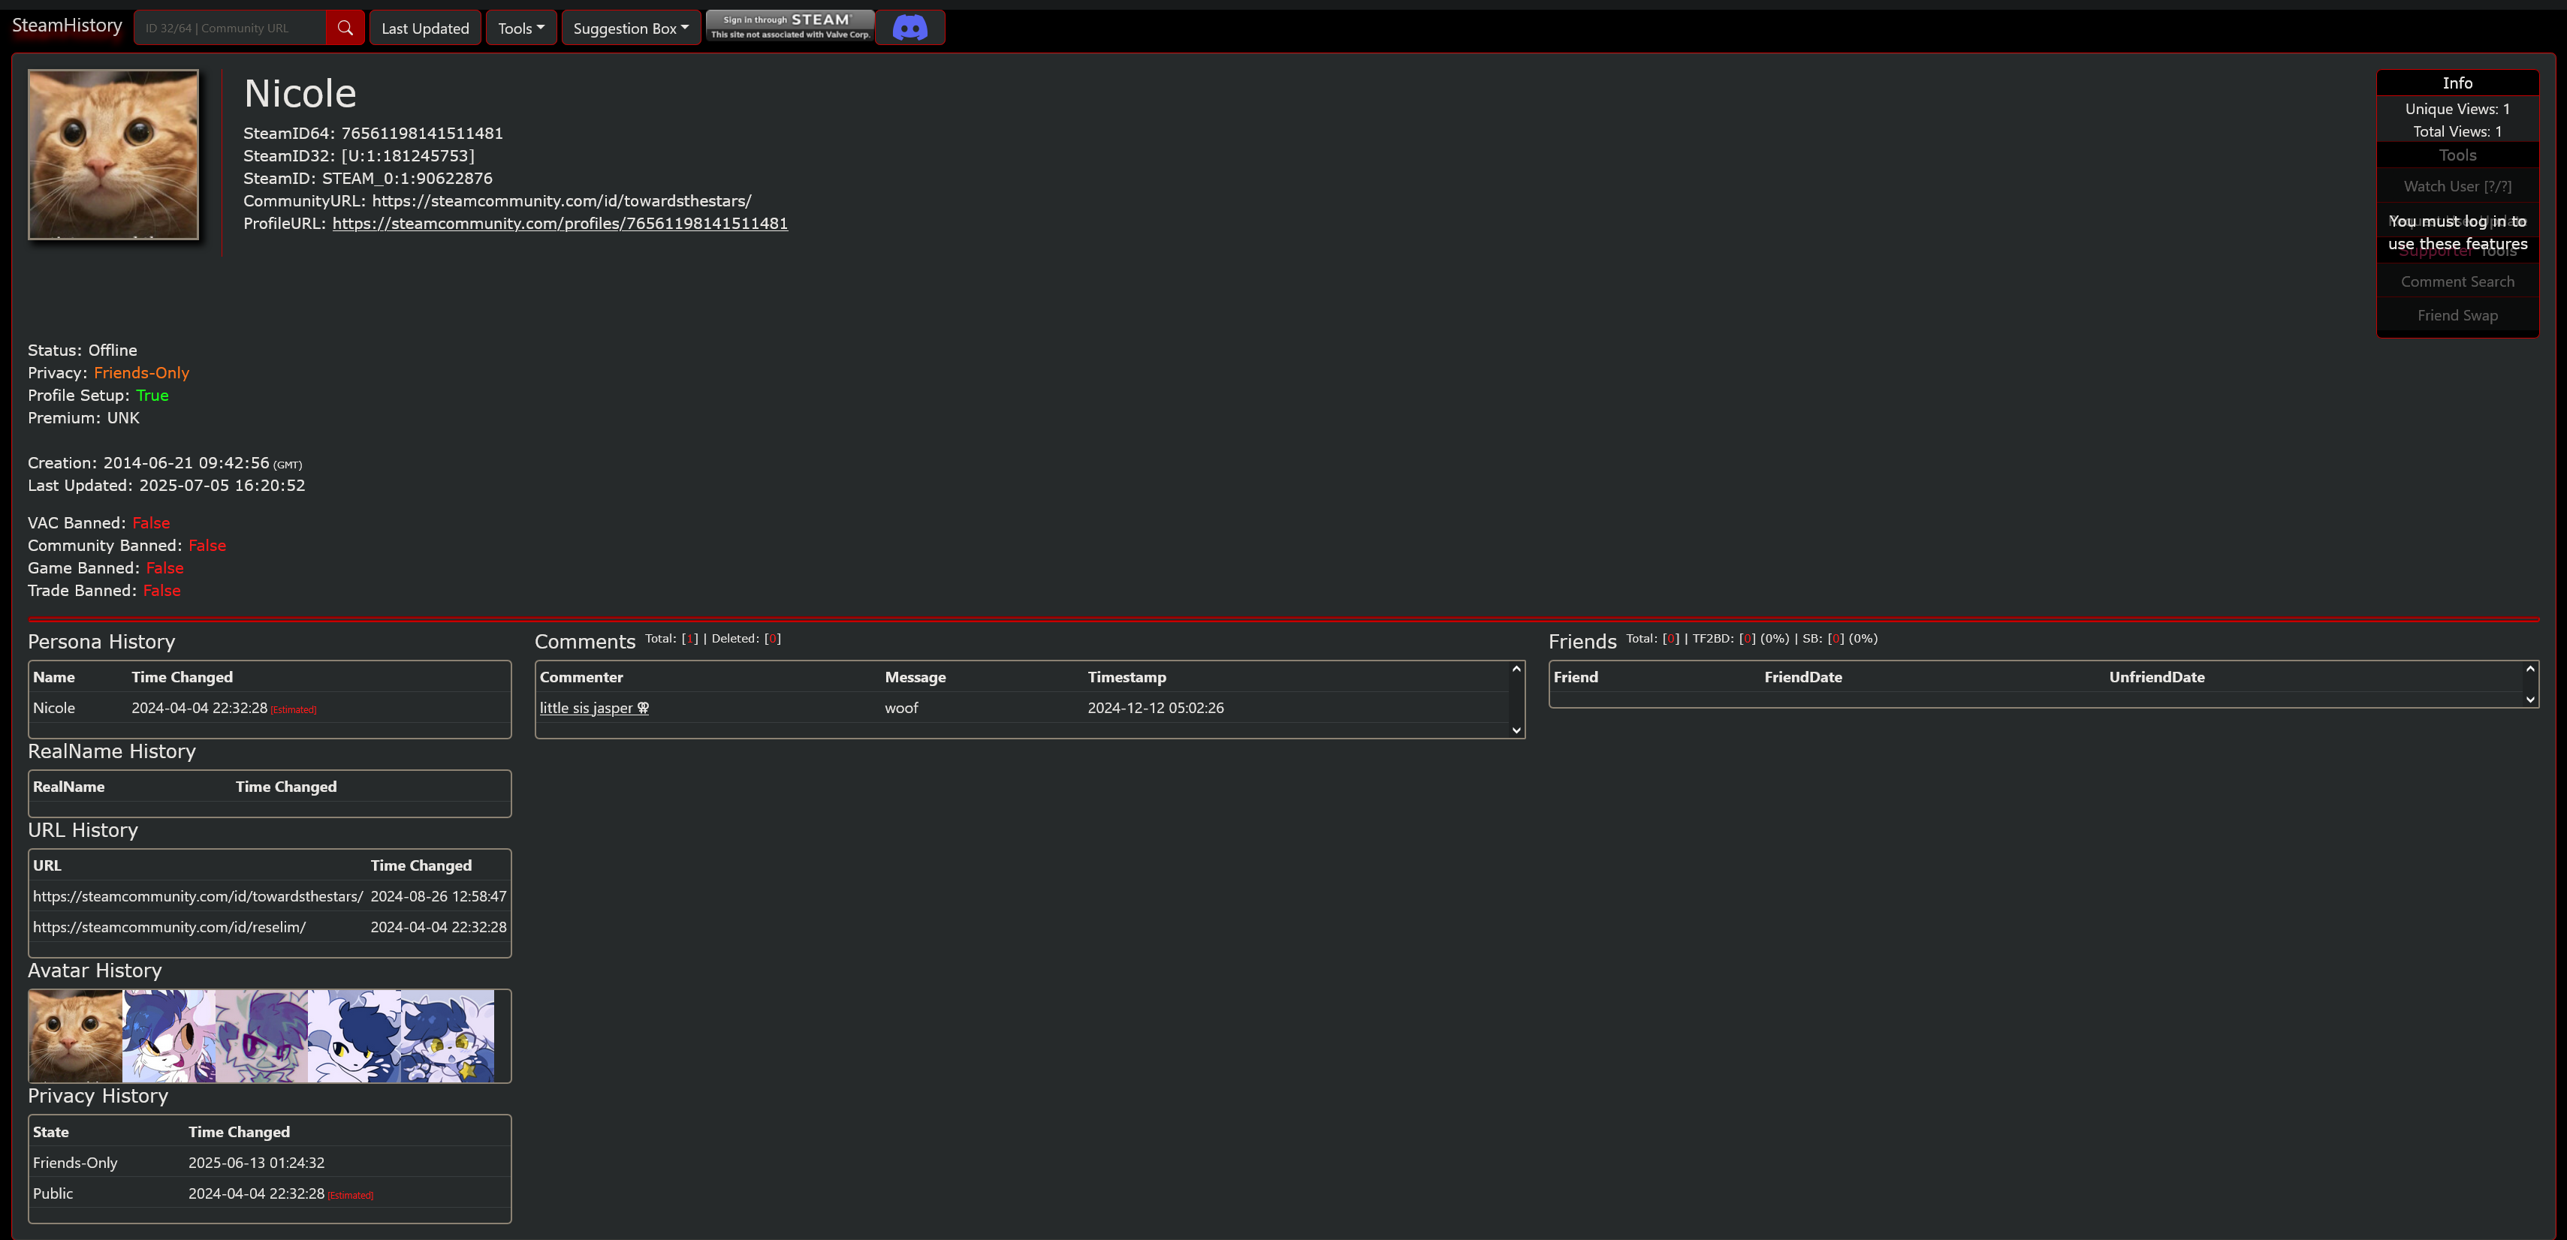Click Creation date 2014-06-21 09:42:56
This screenshot has width=2567, height=1240.
pyautogui.click(x=186, y=463)
